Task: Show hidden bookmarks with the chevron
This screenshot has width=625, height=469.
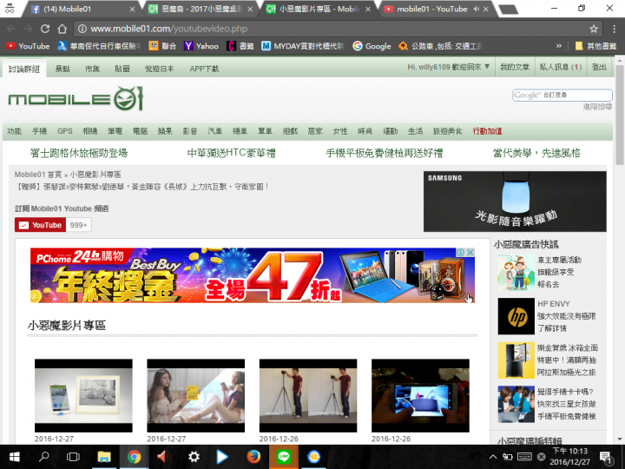Action: [x=559, y=46]
